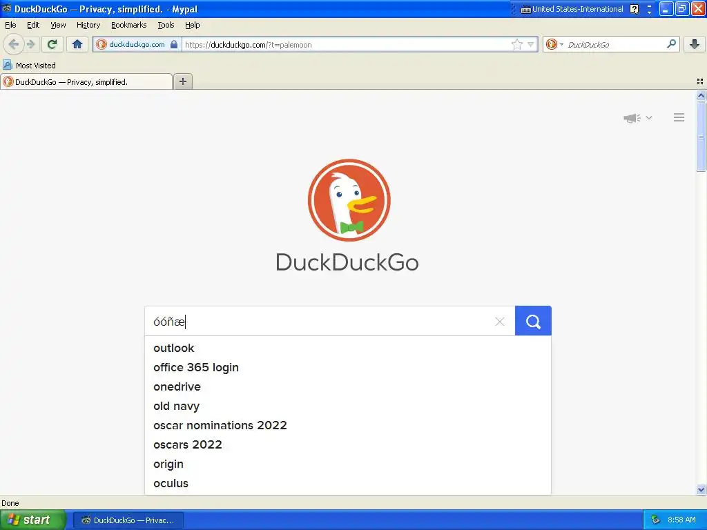This screenshot has height=530, width=707.
Task: Click the scrollbar up arrow
Action: [701, 95]
